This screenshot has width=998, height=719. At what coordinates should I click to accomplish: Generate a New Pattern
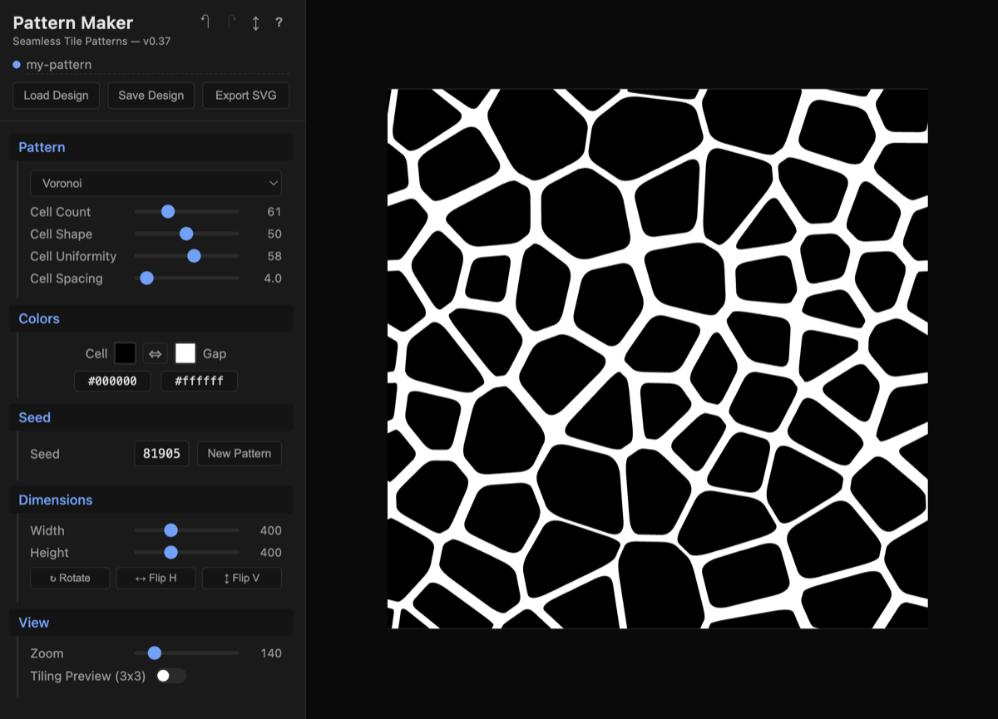240,454
